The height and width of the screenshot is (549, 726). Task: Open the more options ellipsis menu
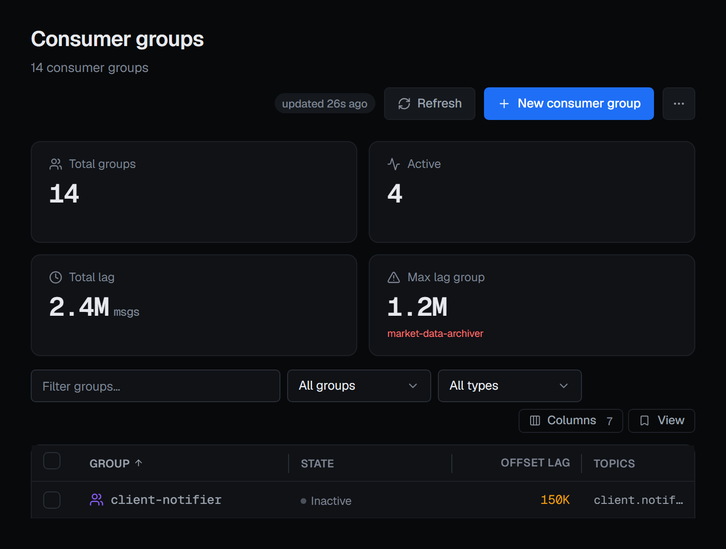tap(678, 104)
